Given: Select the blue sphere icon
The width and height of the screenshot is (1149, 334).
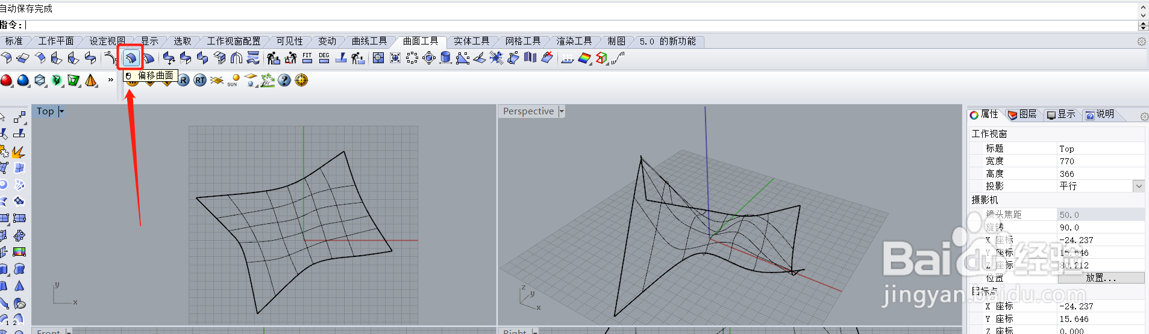Looking at the screenshot, I should pyautogui.click(x=23, y=80).
